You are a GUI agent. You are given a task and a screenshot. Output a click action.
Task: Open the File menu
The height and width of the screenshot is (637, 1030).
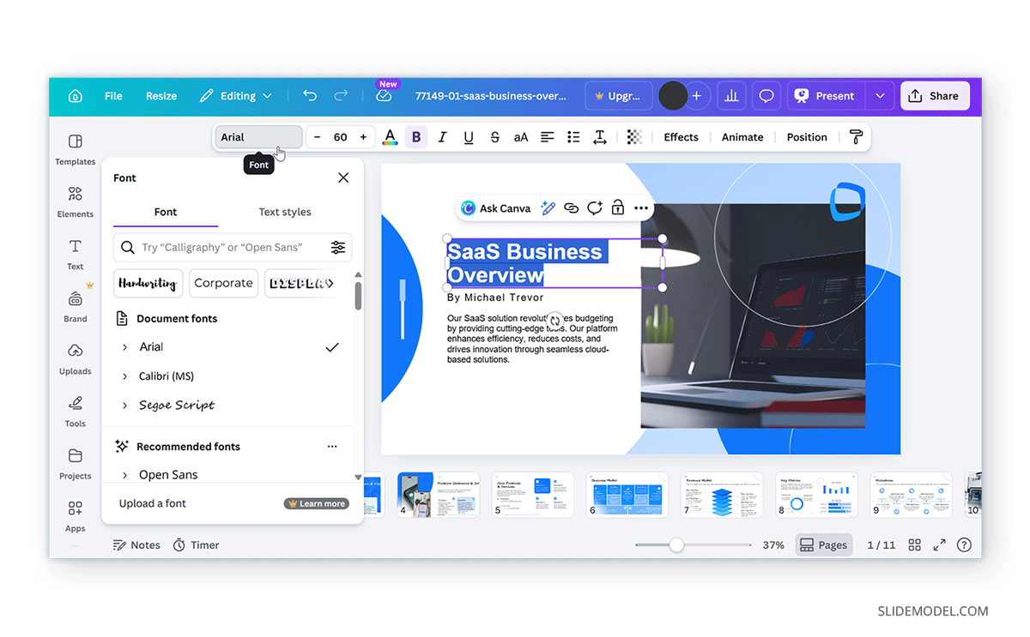tap(113, 96)
